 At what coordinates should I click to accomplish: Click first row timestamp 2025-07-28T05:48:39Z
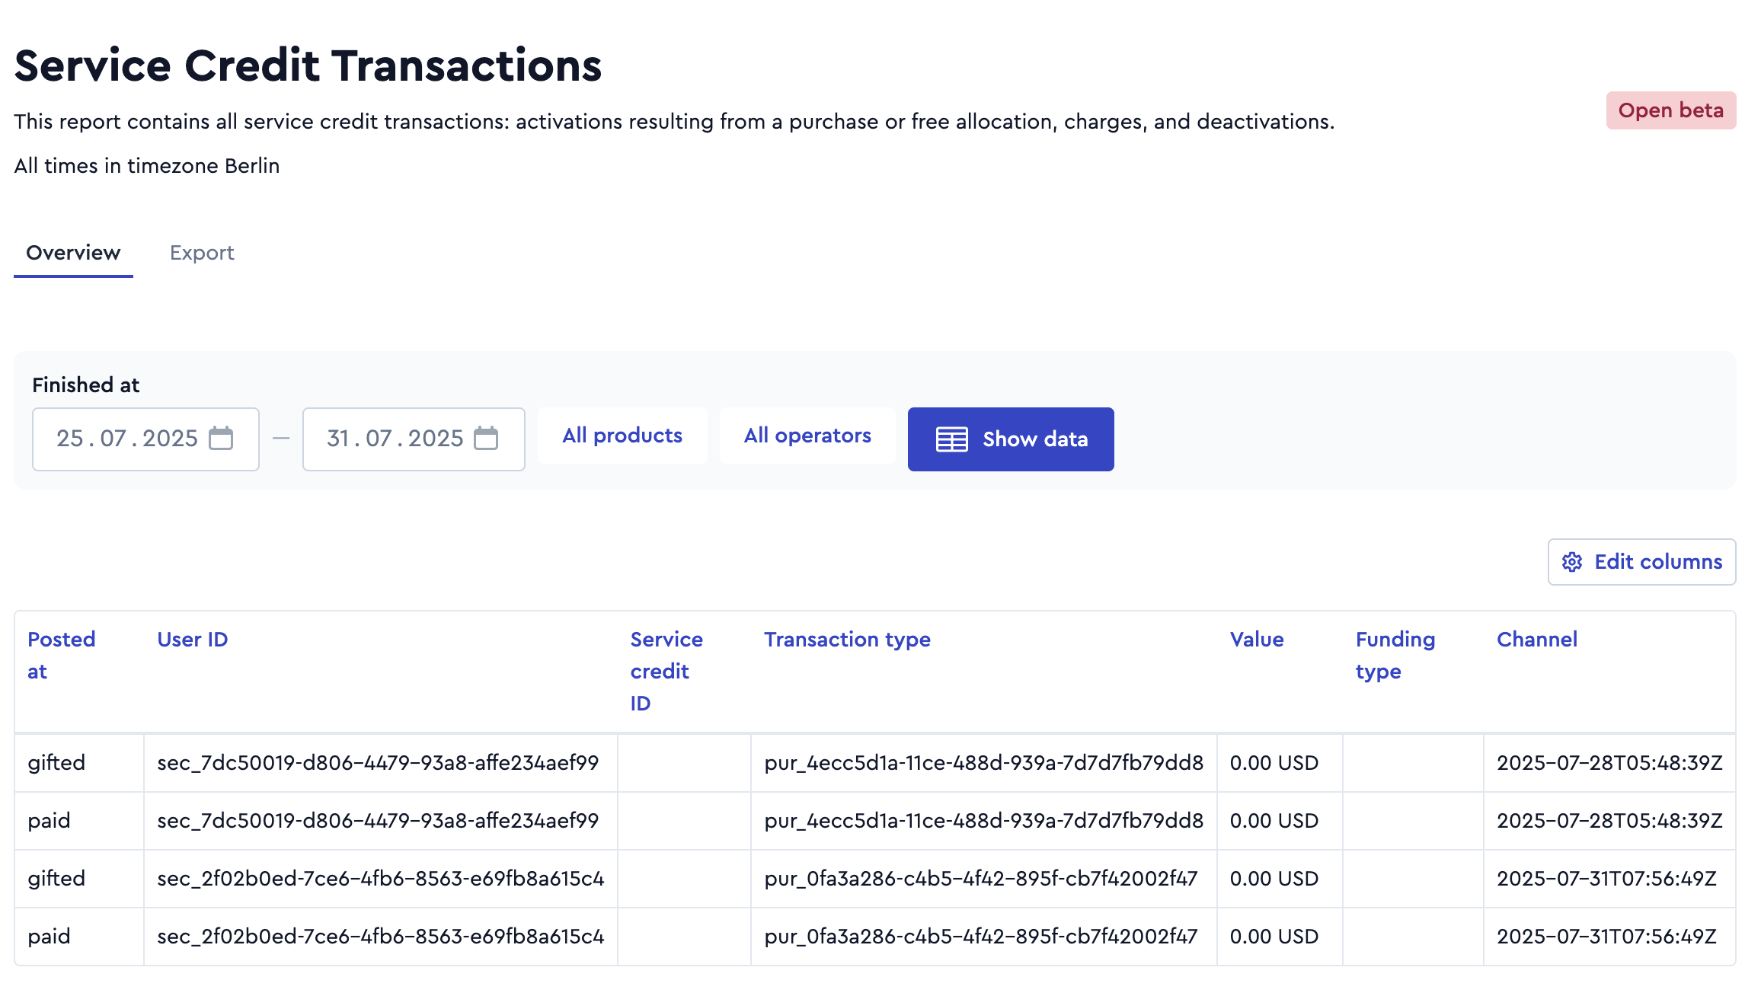point(1609,763)
